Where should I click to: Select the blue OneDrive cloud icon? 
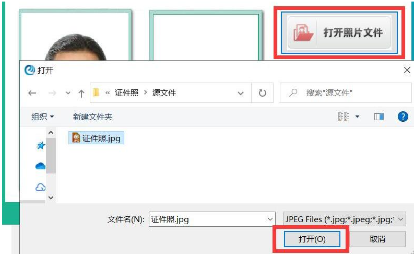click(40, 166)
